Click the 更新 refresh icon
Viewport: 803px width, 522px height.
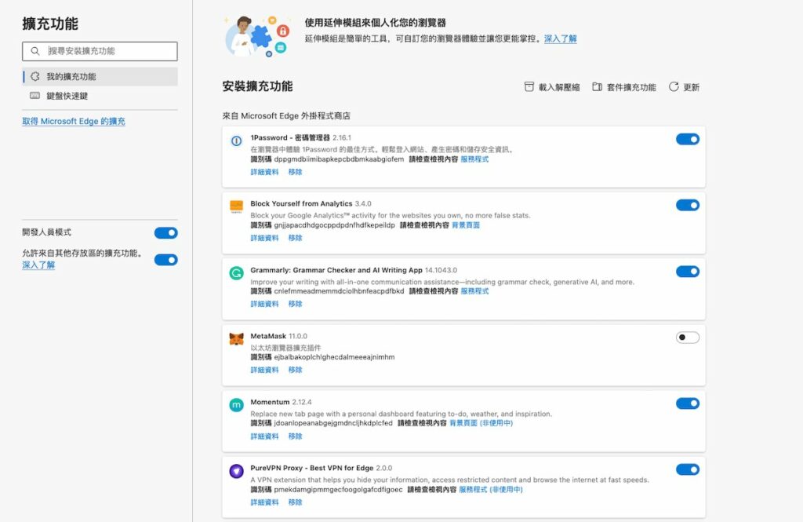tap(674, 86)
